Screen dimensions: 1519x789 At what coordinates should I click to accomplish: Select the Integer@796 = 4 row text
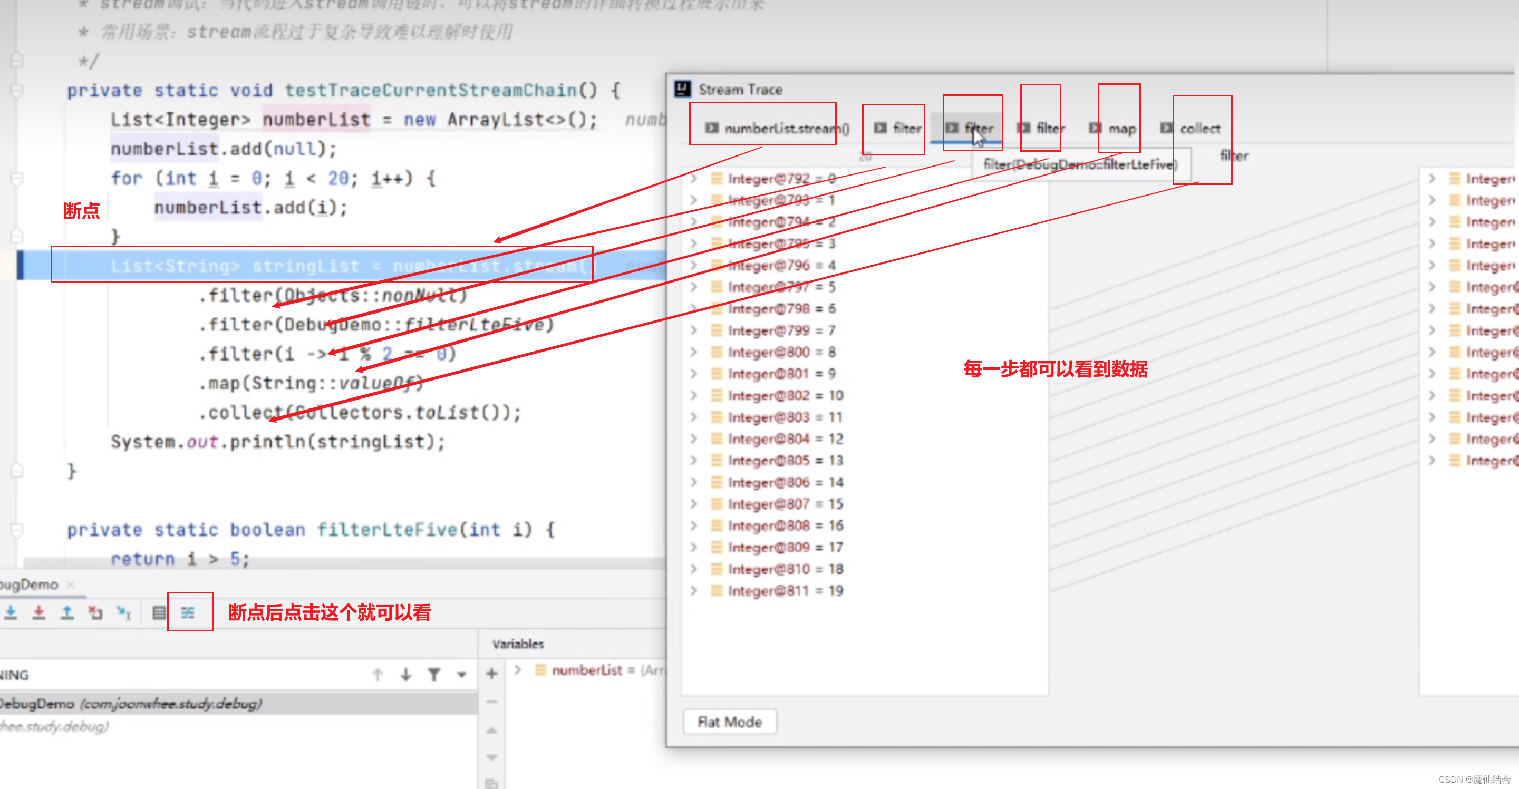pyautogui.click(x=781, y=265)
